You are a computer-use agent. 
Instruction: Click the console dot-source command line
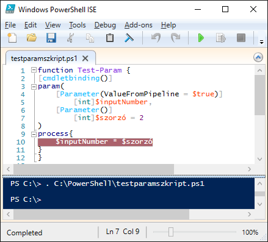tap(107, 183)
